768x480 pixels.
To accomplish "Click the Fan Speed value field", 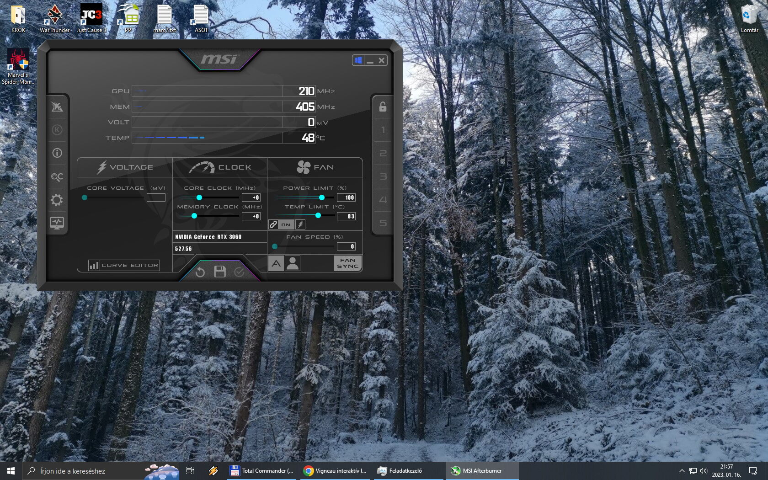I will pos(346,246).
